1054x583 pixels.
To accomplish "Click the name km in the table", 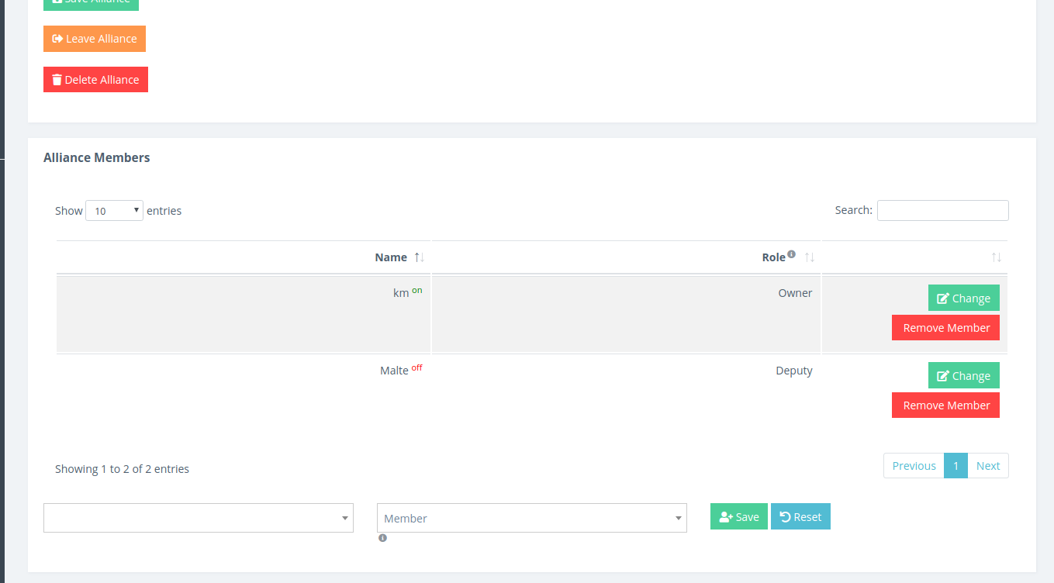I will coord(401,293).
